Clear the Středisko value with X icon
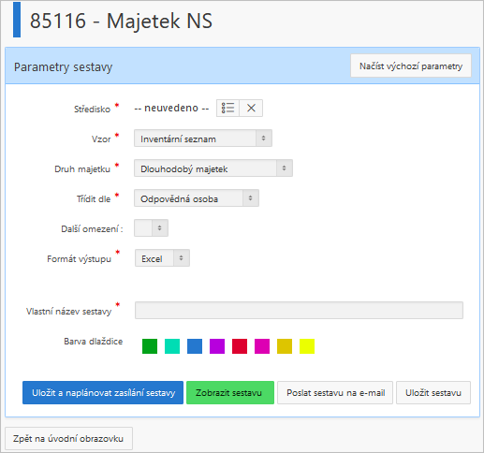Viewport: 484px width, 453px height. (x=251, y=108)
